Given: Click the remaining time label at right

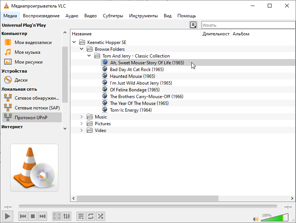Looking at the screenshot, I should [288, 207].
